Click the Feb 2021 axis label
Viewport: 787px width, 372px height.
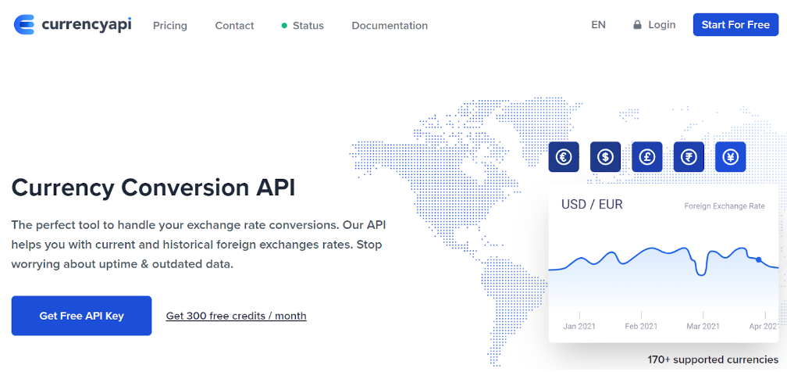pos(641,326)
